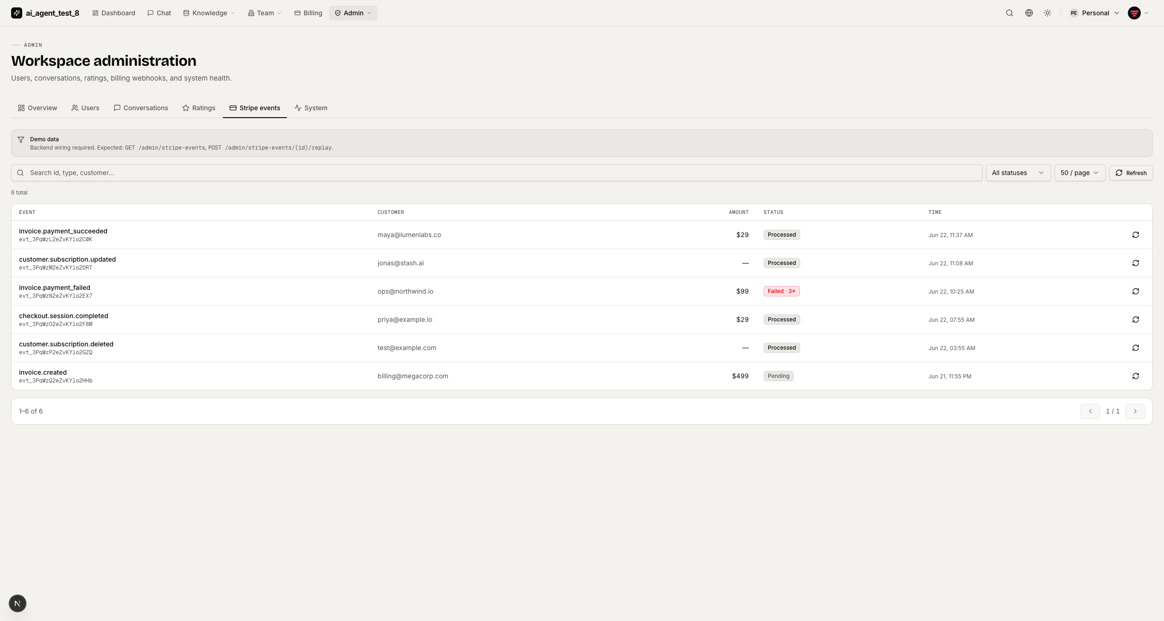Click customer billing@megacorp.com
This screenshot has height=621, width=1164.
[413, 376]
